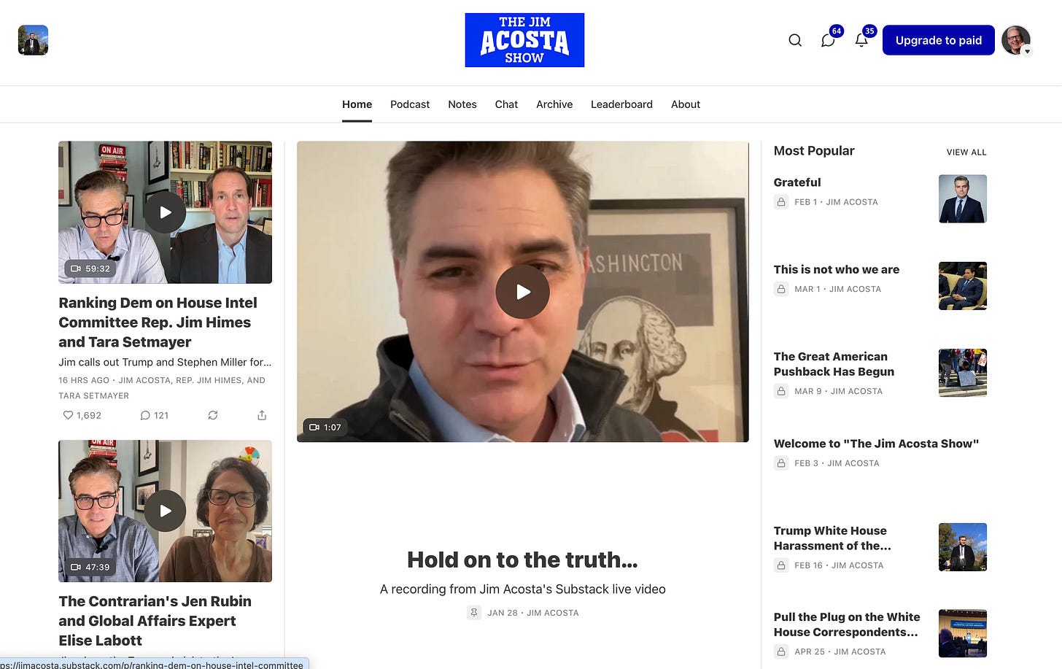Open comments on Jim Himes post (121)
The height and width of the screenshot is (669, 1062).
[x=154, y=415]
